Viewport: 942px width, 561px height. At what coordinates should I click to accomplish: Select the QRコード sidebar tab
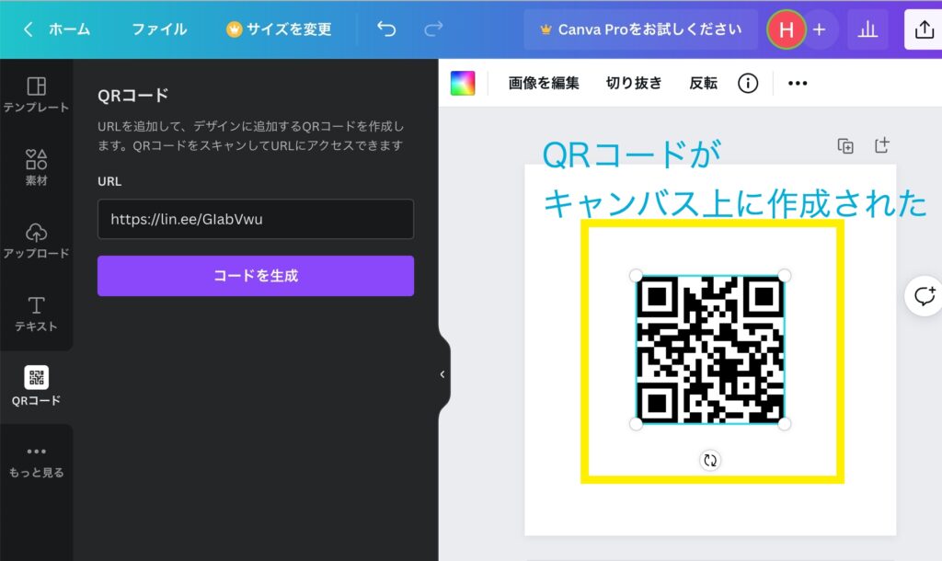pos(36,387)
